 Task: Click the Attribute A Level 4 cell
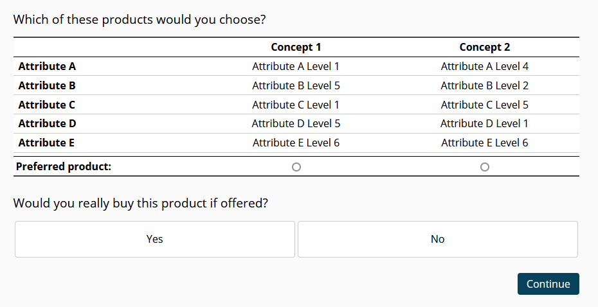pyautogui.click(x=485, y=66)
